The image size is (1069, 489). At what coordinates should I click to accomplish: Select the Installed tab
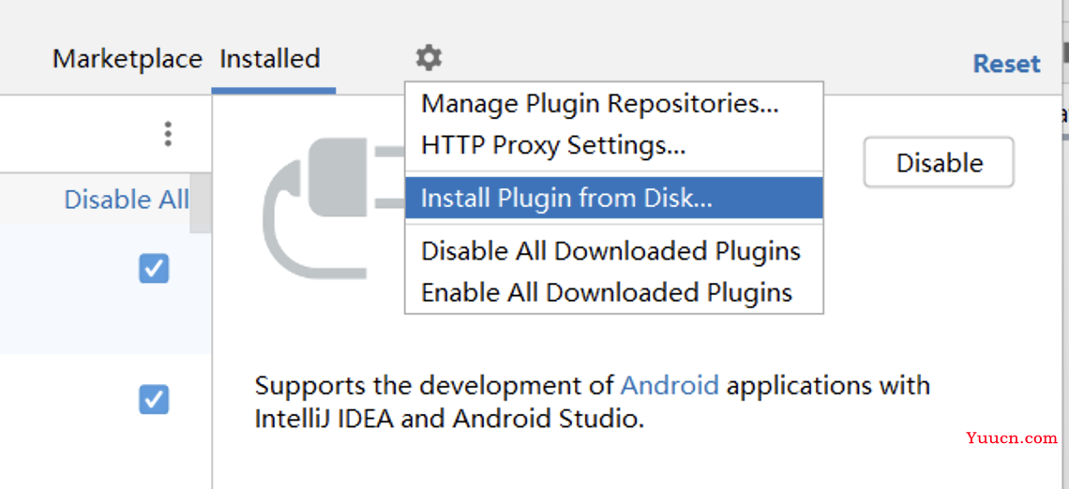[270, 59]
